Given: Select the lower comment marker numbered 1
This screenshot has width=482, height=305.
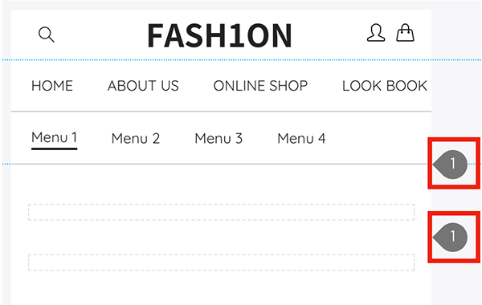Looking at the screenshot, I should pyautogui.click(x=451, y=237).
